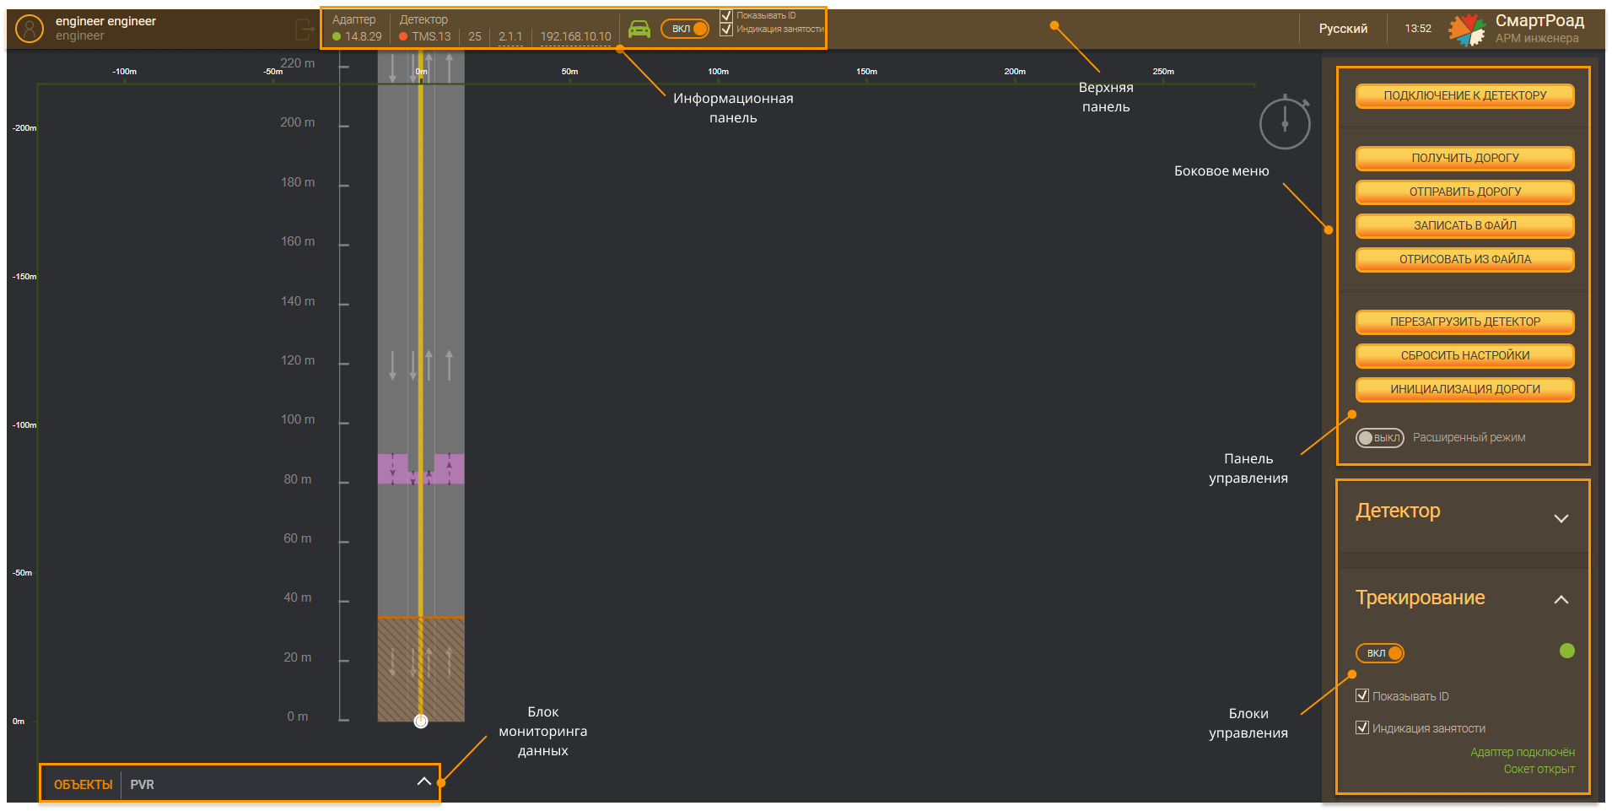Toggle the ВКЛ switch in info panel
Viewport: 1612px width, 811px height.
click(x=685, y=29)
